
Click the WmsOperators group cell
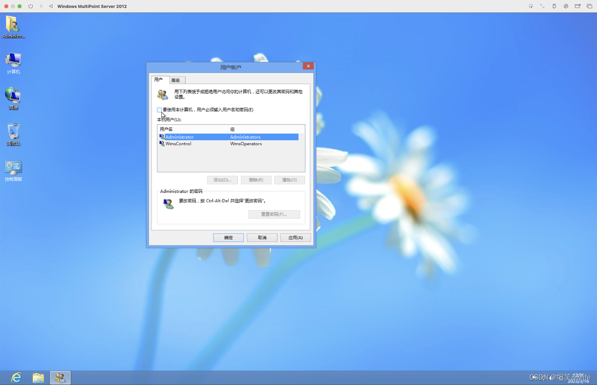coord(246,143)
